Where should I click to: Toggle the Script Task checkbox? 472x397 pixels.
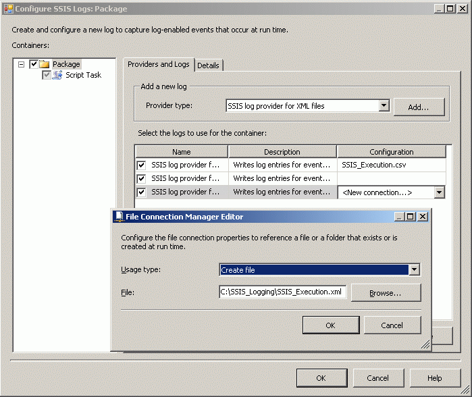click(47, 75)
